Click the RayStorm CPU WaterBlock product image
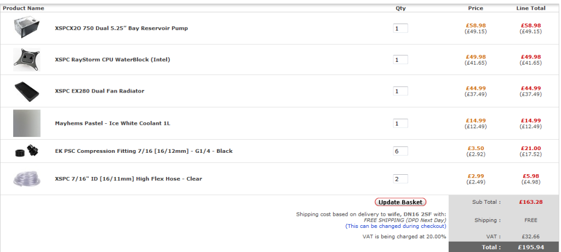 27,59
